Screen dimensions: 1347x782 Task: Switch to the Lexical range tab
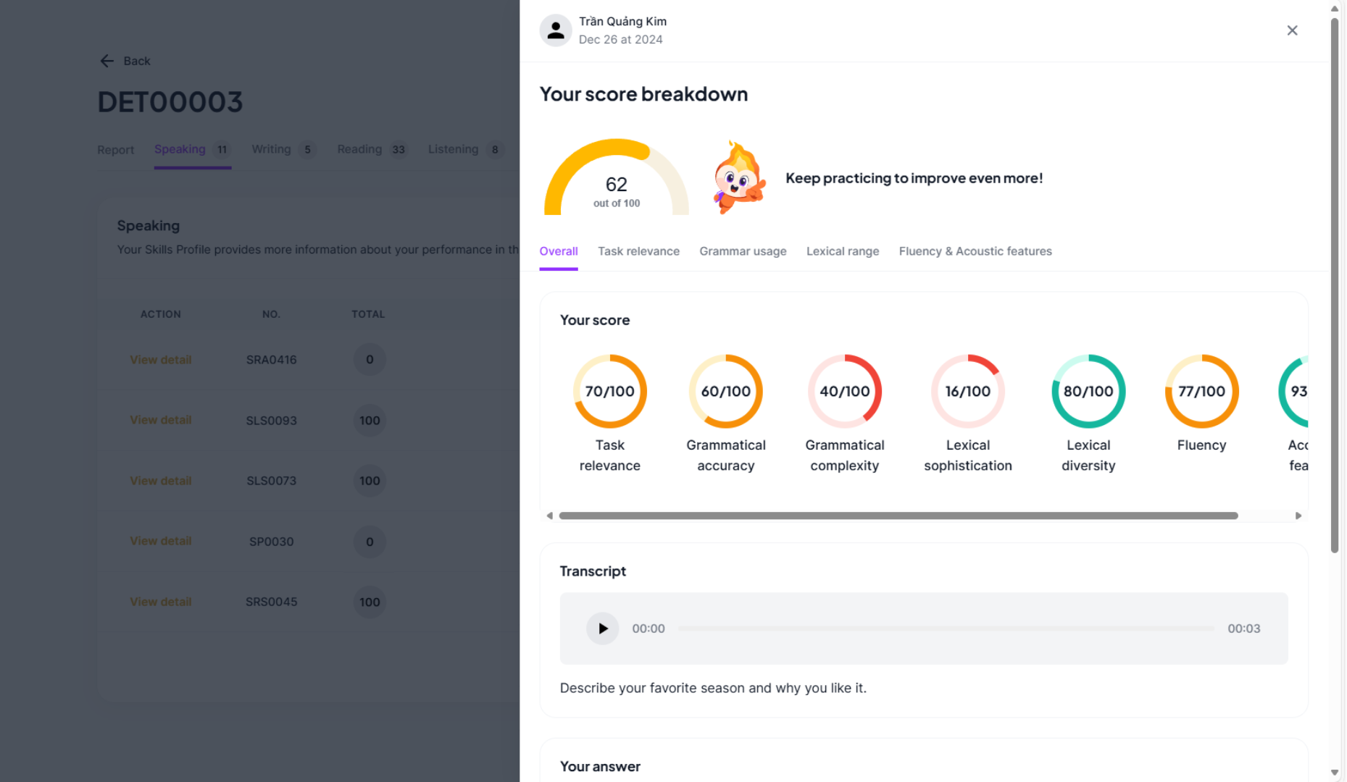(843, 251)
